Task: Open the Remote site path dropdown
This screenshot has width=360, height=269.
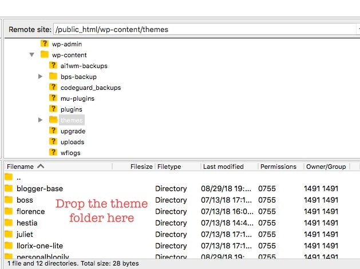Action: pyautogui.click(x=357, y=29)
